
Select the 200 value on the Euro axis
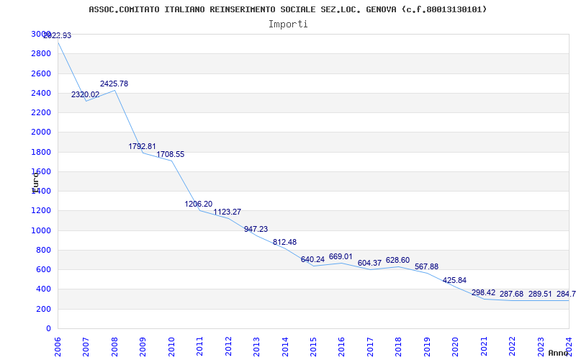point(43,310)
